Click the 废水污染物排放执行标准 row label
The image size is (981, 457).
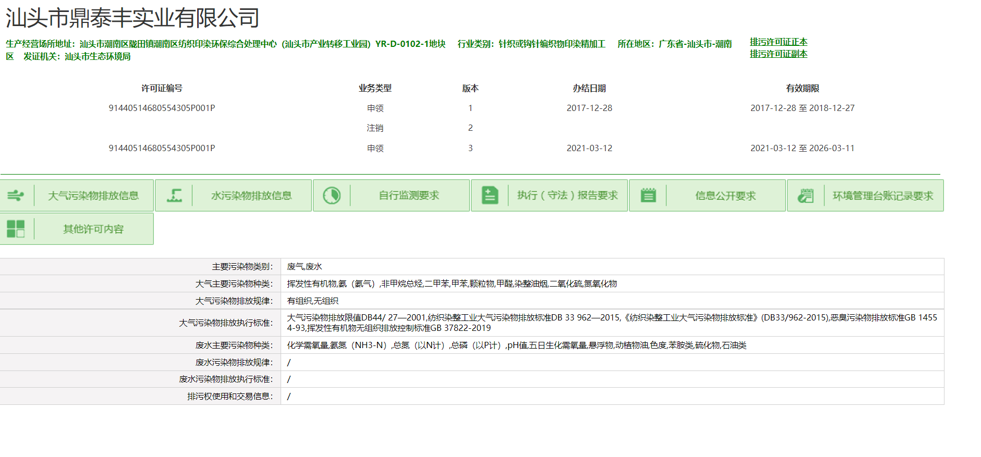coord(225,379)
